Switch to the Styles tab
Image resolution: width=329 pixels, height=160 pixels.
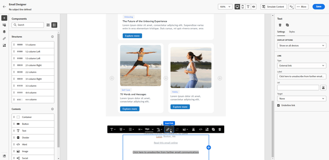coord(292,32)
